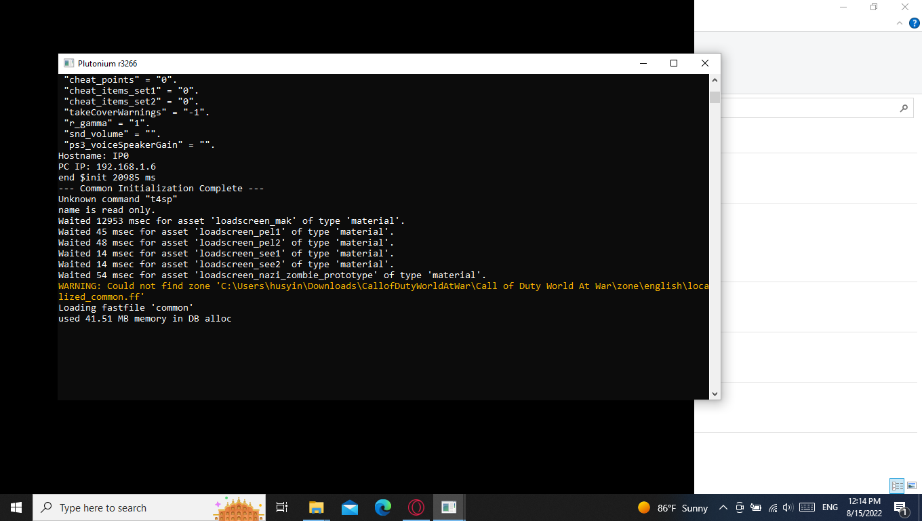Close the Plutonium r3266 console window

click(x=705, y=63)
